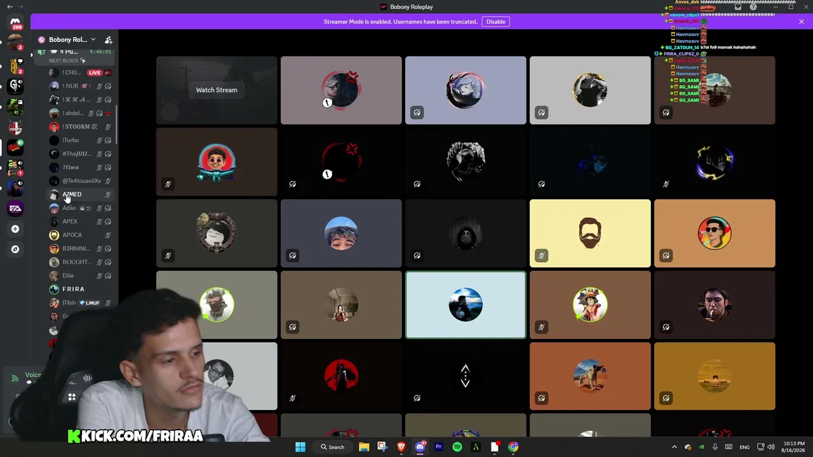Open the Activities grid button in voice panel

click(x=72, y=397)
